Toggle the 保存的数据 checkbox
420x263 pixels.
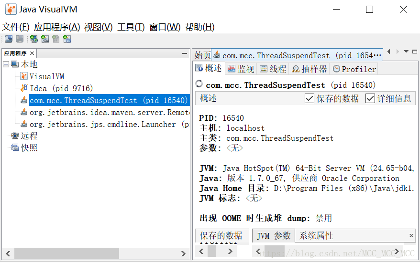click(x=309, y=98)
